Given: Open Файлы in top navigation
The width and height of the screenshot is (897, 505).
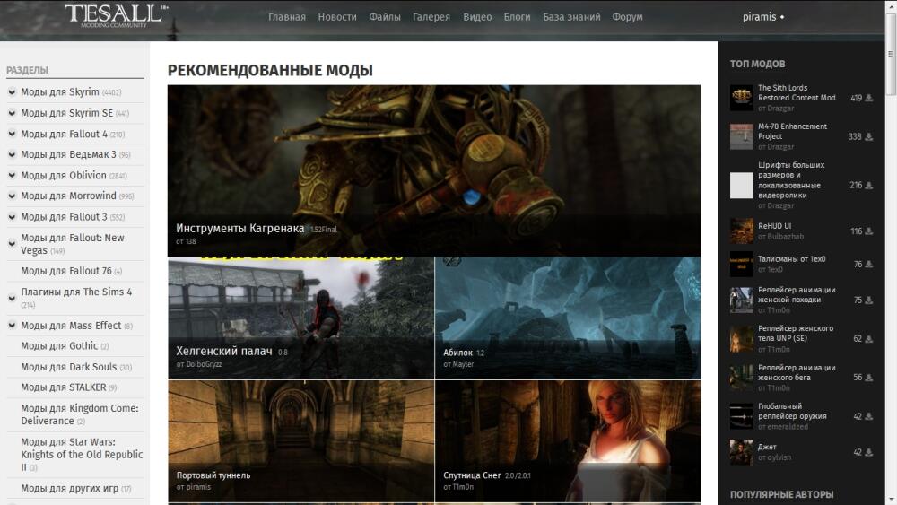Looking at the screenshot, I should click(385, 17).
